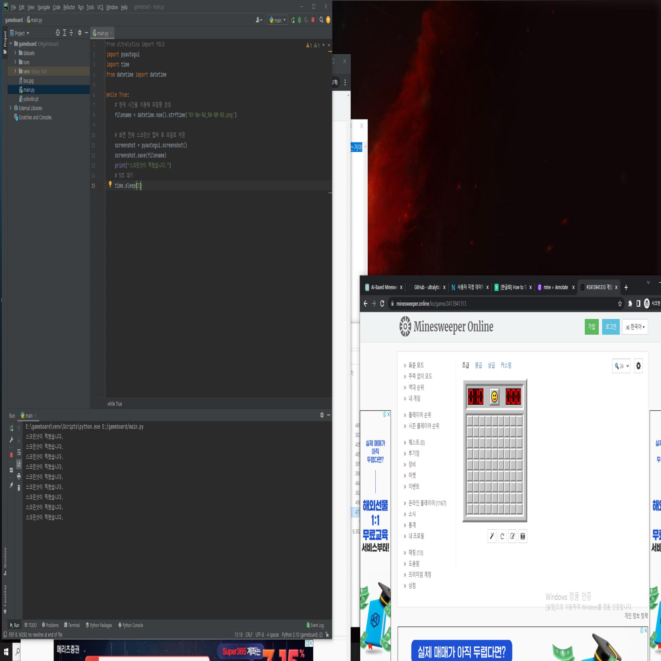661x661 pixels.
Task: Click CRLF line separator in status bar
Action: 249,635
